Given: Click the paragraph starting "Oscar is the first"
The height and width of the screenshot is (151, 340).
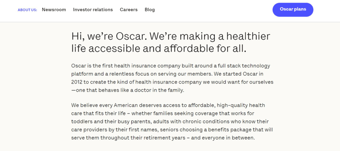Looking at the screenshot, I should tap(172, 78).
